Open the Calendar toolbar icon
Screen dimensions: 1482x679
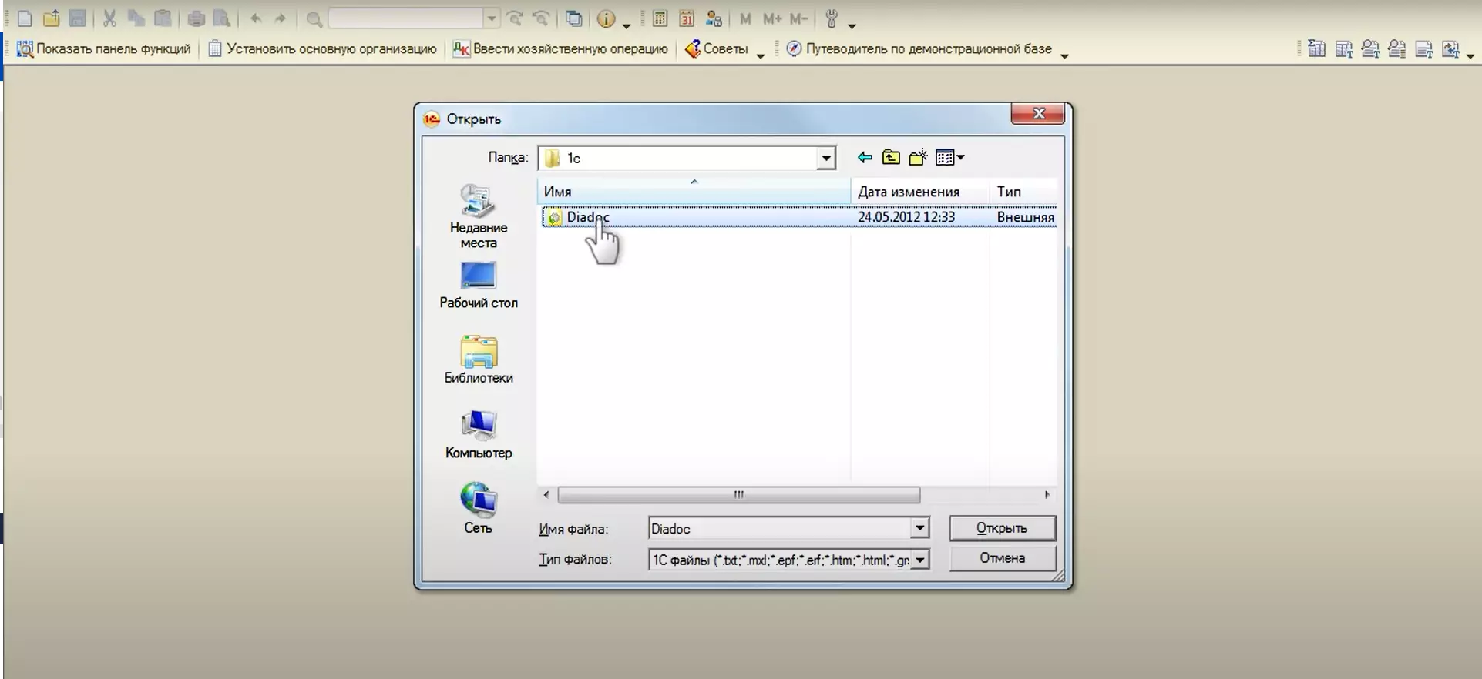pos(687,18)
